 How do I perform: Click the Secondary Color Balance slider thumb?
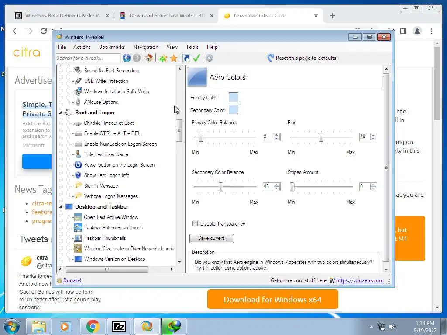[221, 187]
